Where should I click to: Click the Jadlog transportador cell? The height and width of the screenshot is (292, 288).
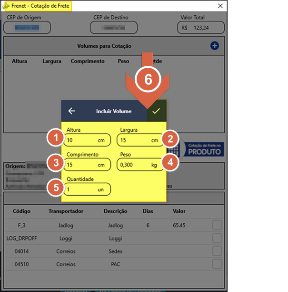66,225
